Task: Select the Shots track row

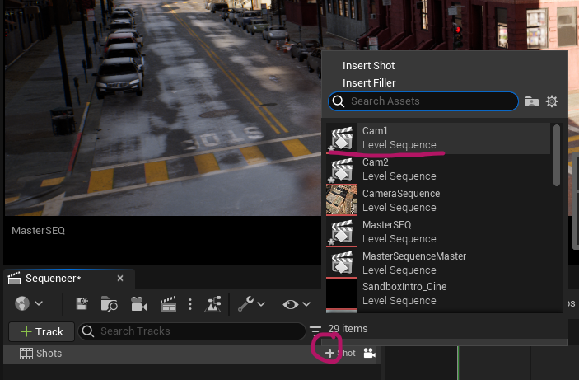Action: 192,354
